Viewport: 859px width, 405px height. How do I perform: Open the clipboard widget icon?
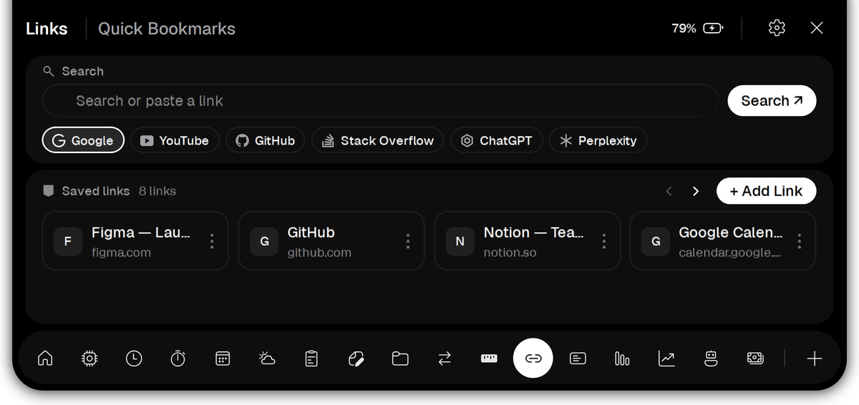coord(311,358)
